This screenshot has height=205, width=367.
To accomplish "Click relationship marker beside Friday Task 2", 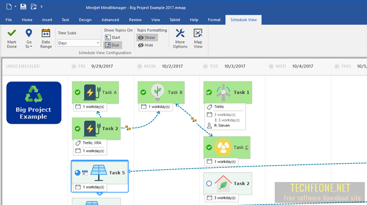I will click(x=128, y=128).
